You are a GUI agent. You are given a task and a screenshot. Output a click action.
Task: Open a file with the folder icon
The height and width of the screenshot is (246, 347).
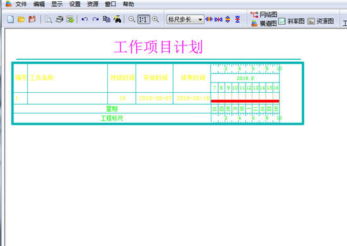tap(21, 20)
